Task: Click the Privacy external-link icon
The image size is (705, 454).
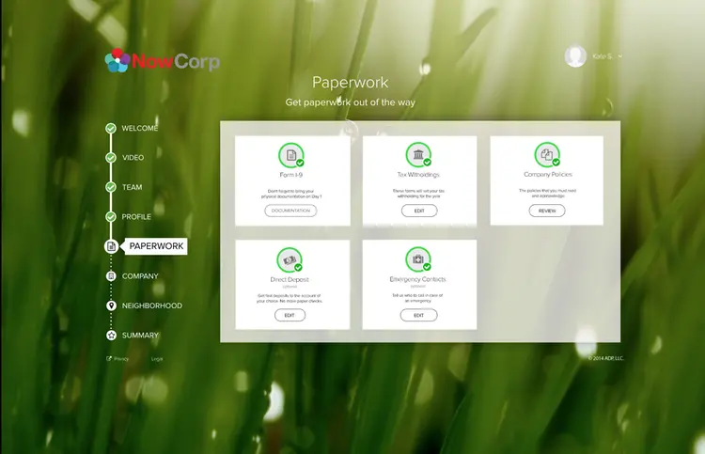Action: 109,359
